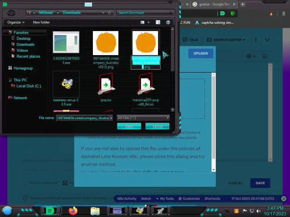Open the browser profile avatar

coord(271,14)
